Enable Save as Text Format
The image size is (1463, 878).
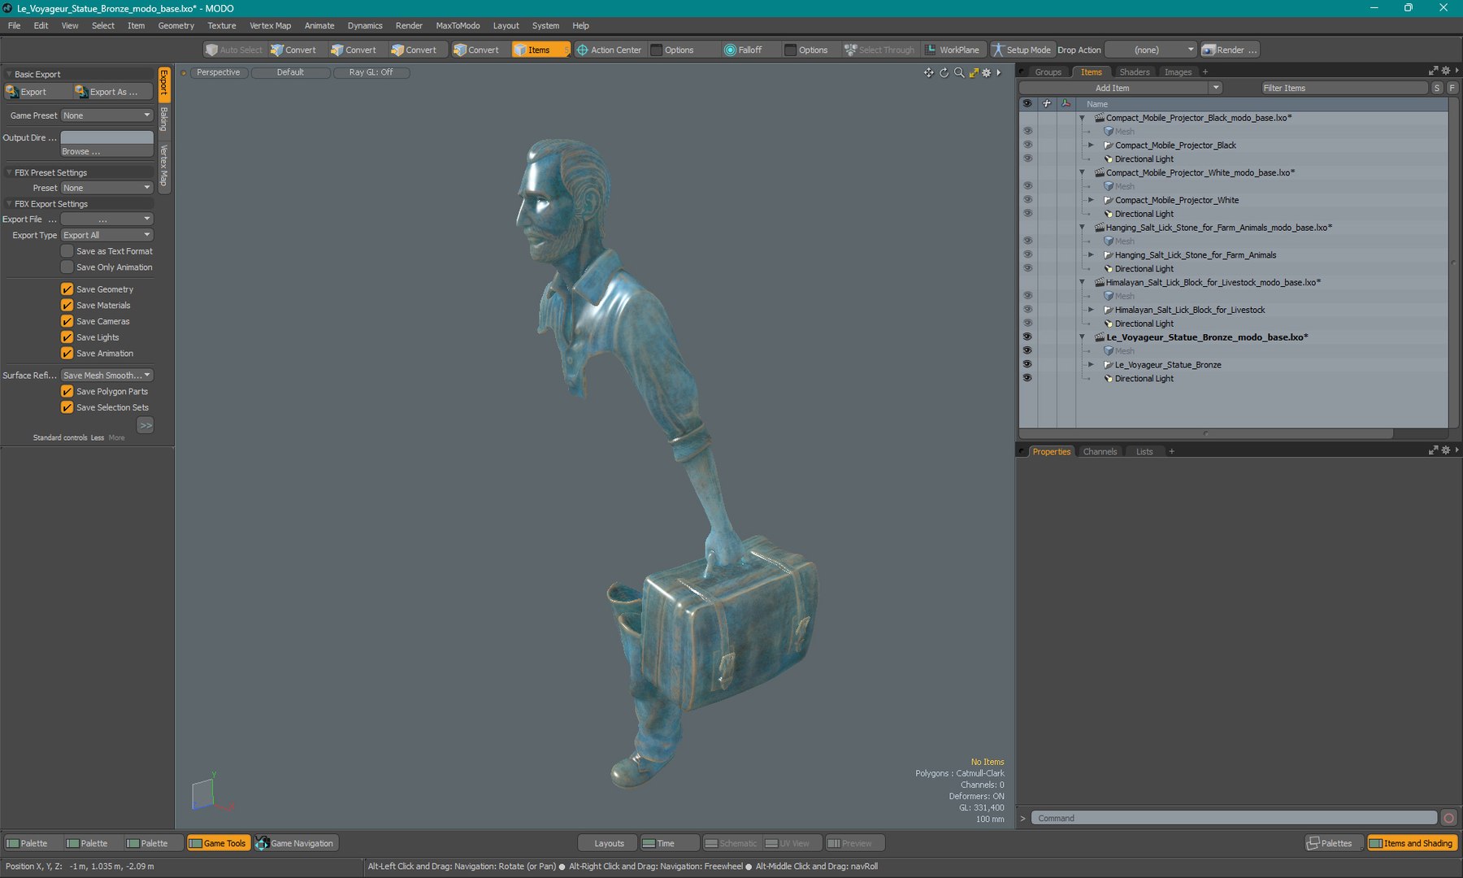(67, 251)
